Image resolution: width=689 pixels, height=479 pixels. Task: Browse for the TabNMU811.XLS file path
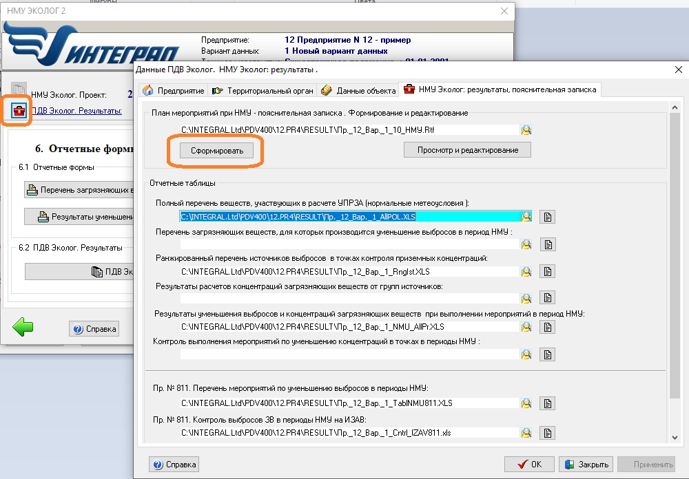(x=526, y=403)
